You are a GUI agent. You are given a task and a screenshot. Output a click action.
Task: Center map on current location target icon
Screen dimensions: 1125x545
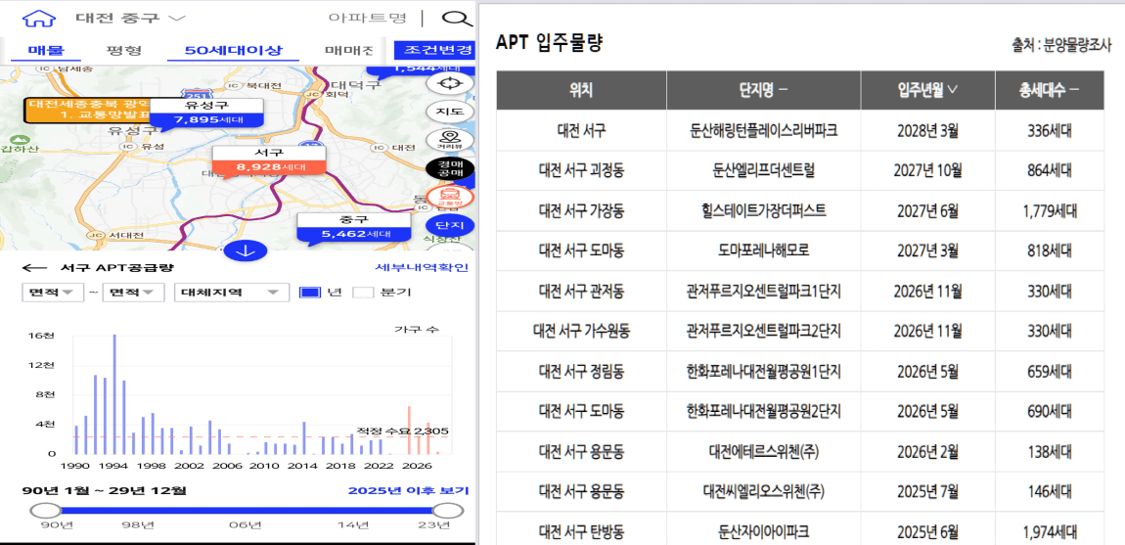tap(450, 83)
